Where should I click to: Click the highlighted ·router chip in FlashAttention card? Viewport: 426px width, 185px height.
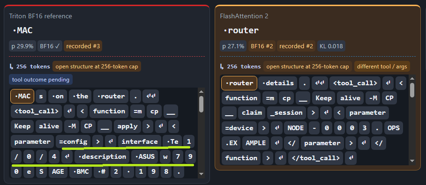click(x=239, y=83)
